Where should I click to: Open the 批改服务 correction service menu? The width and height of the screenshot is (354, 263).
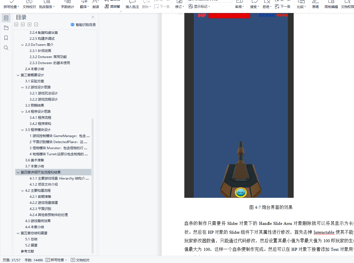[47, 7]
